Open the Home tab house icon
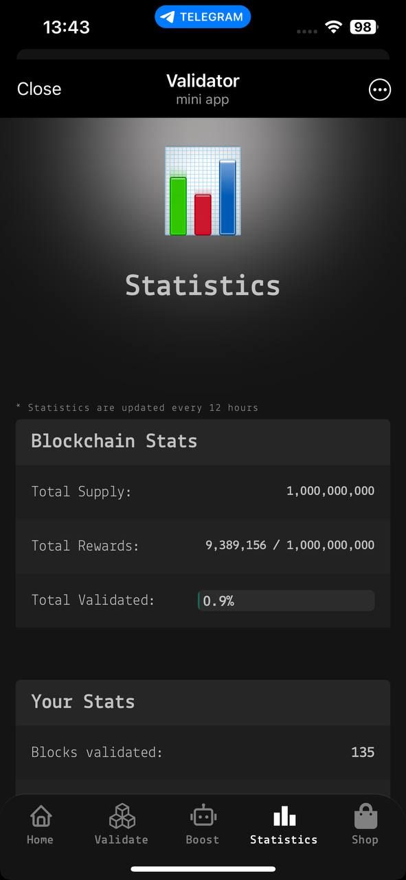The height and width of the screenshot is (880, 406). 41,816
